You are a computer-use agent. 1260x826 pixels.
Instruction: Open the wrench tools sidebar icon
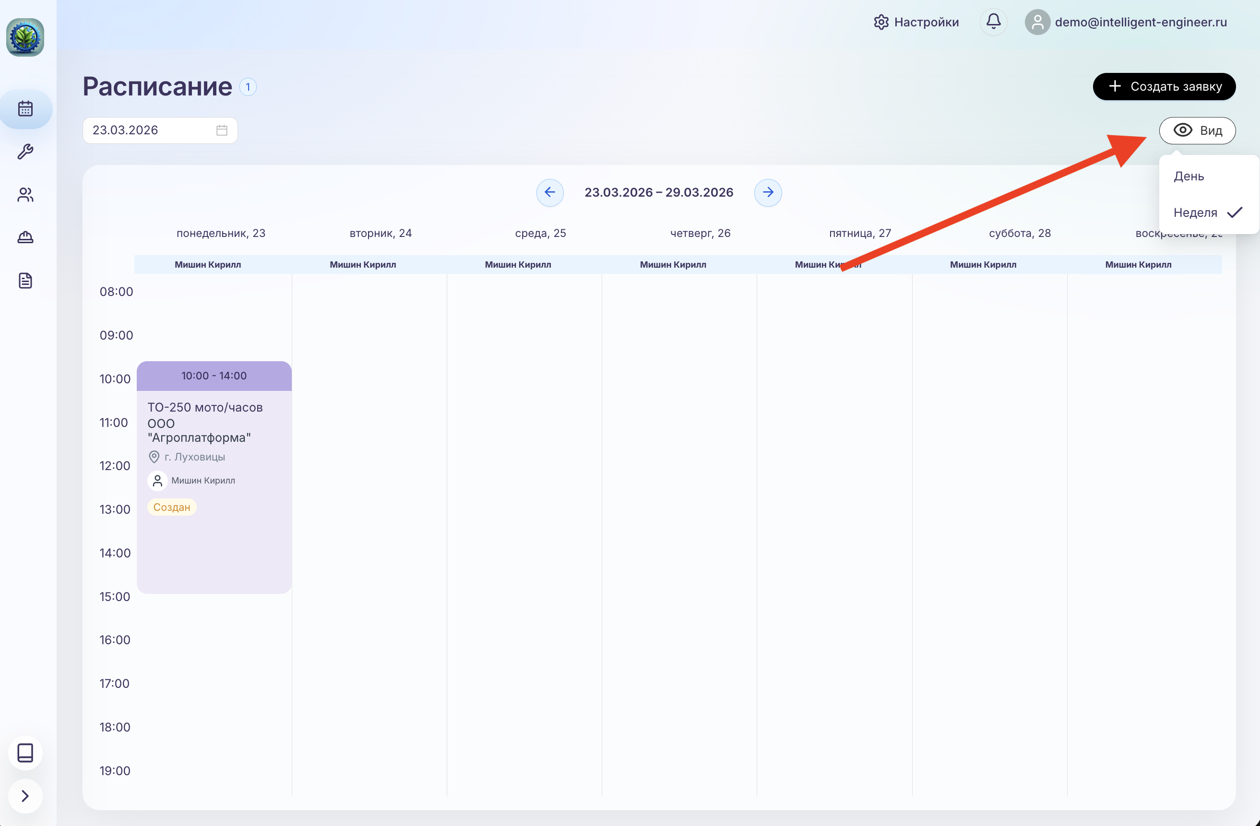[x=25, y=152]
